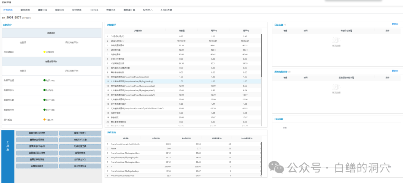Viewport: 403px width, 184px height.
Task: Open the 当前TOP 对象 tool
Action: click(80, 140)
